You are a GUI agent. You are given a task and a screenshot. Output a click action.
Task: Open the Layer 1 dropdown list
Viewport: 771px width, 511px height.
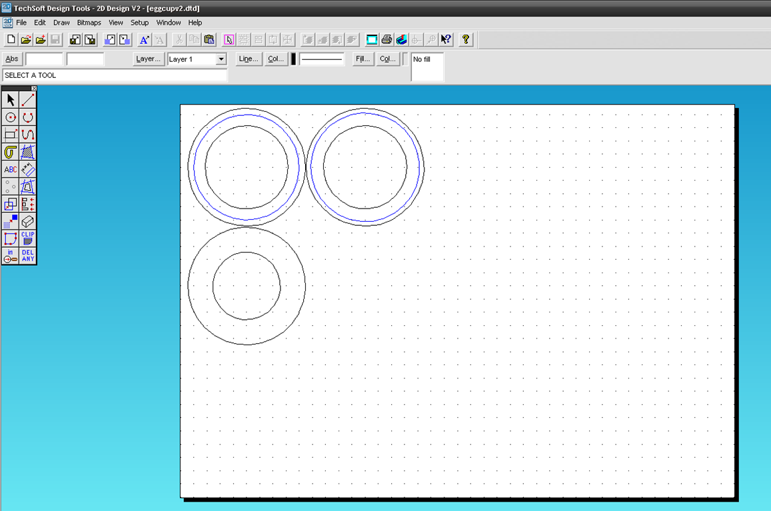point(221,59)
